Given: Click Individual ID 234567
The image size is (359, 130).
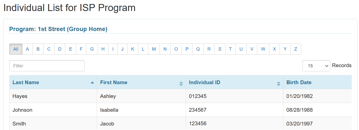Looking at the screenshot, I should coord(198,110).
